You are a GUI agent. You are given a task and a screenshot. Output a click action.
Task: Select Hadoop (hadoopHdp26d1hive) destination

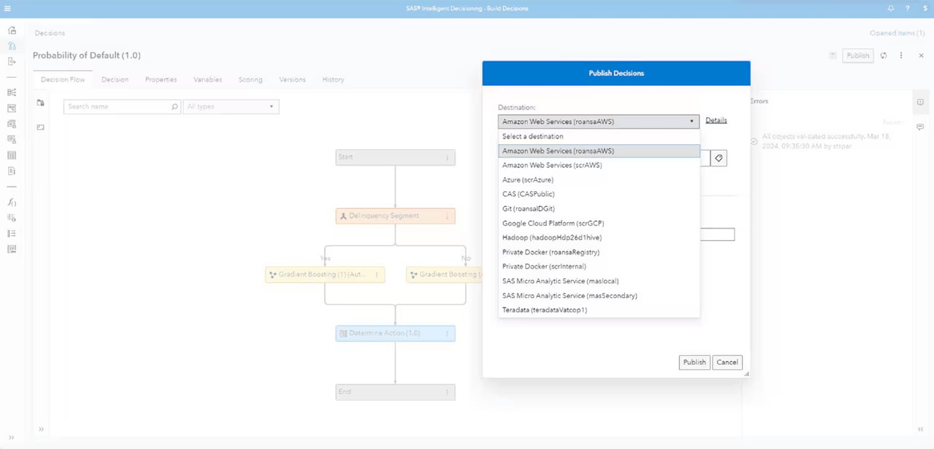(599, 237)
